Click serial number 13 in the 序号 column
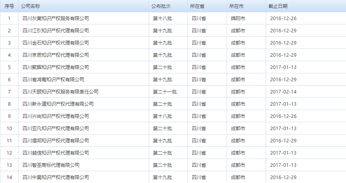The height and width of the screenshot is (183, 346). (9, 165)
